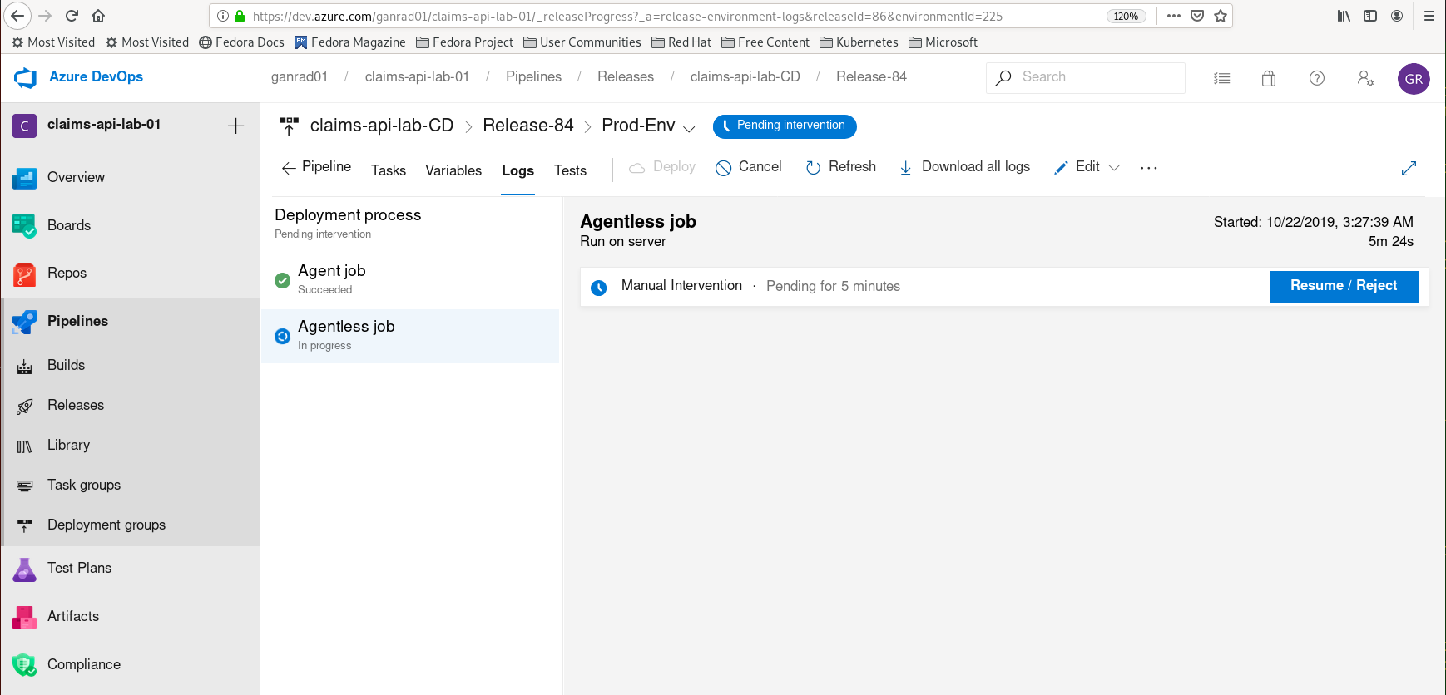
Task: Bookmark this page with star icon
Action: (1221, 16)
